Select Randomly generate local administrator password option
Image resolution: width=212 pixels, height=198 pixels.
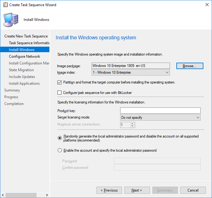tap(60, 138)
